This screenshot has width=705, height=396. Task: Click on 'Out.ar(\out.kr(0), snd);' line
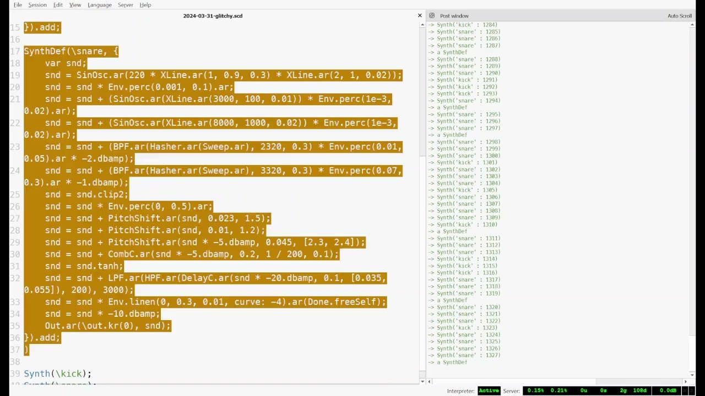[x=108, y=326]
